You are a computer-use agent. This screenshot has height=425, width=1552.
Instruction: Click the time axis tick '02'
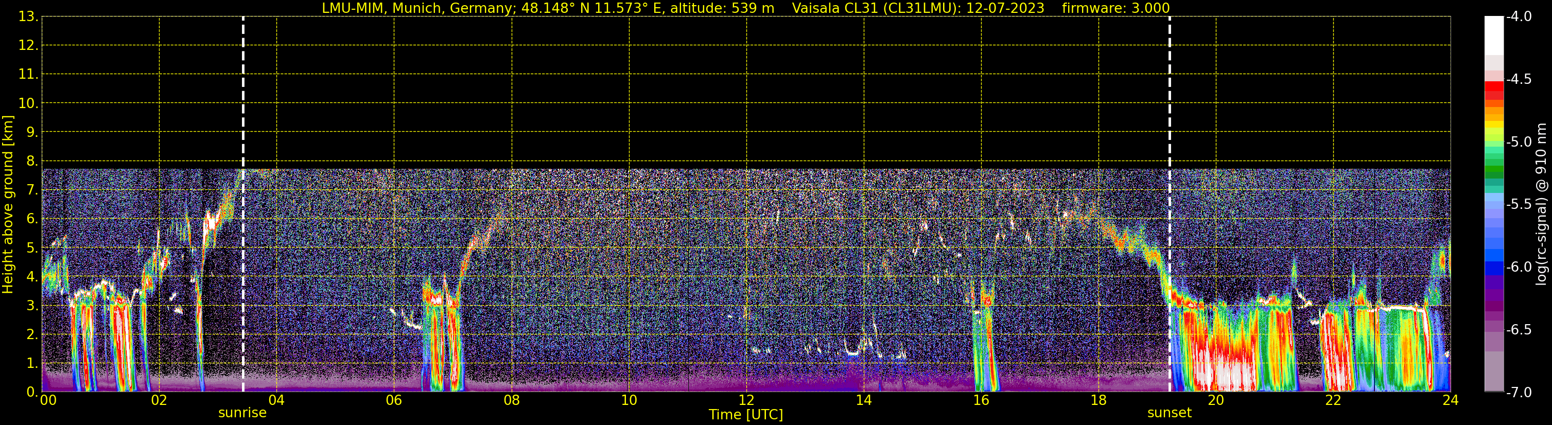click(159, 401)
